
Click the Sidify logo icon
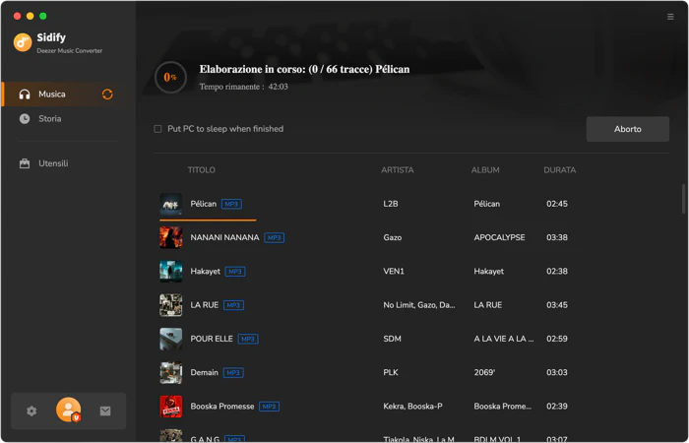[23, 42]
